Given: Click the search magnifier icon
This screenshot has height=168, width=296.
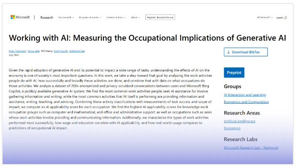Looking at the screenshot, I should 285,18.
